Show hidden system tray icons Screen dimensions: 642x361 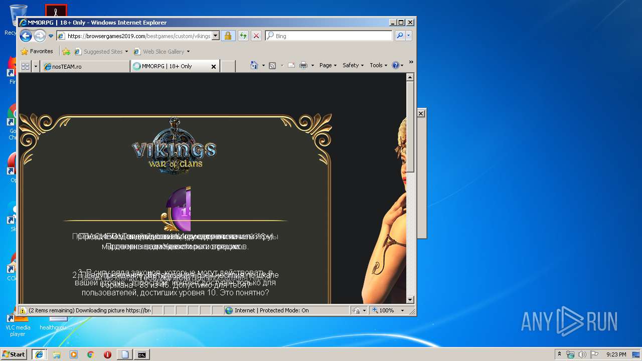pyautogui.click(x=560, y=354)
